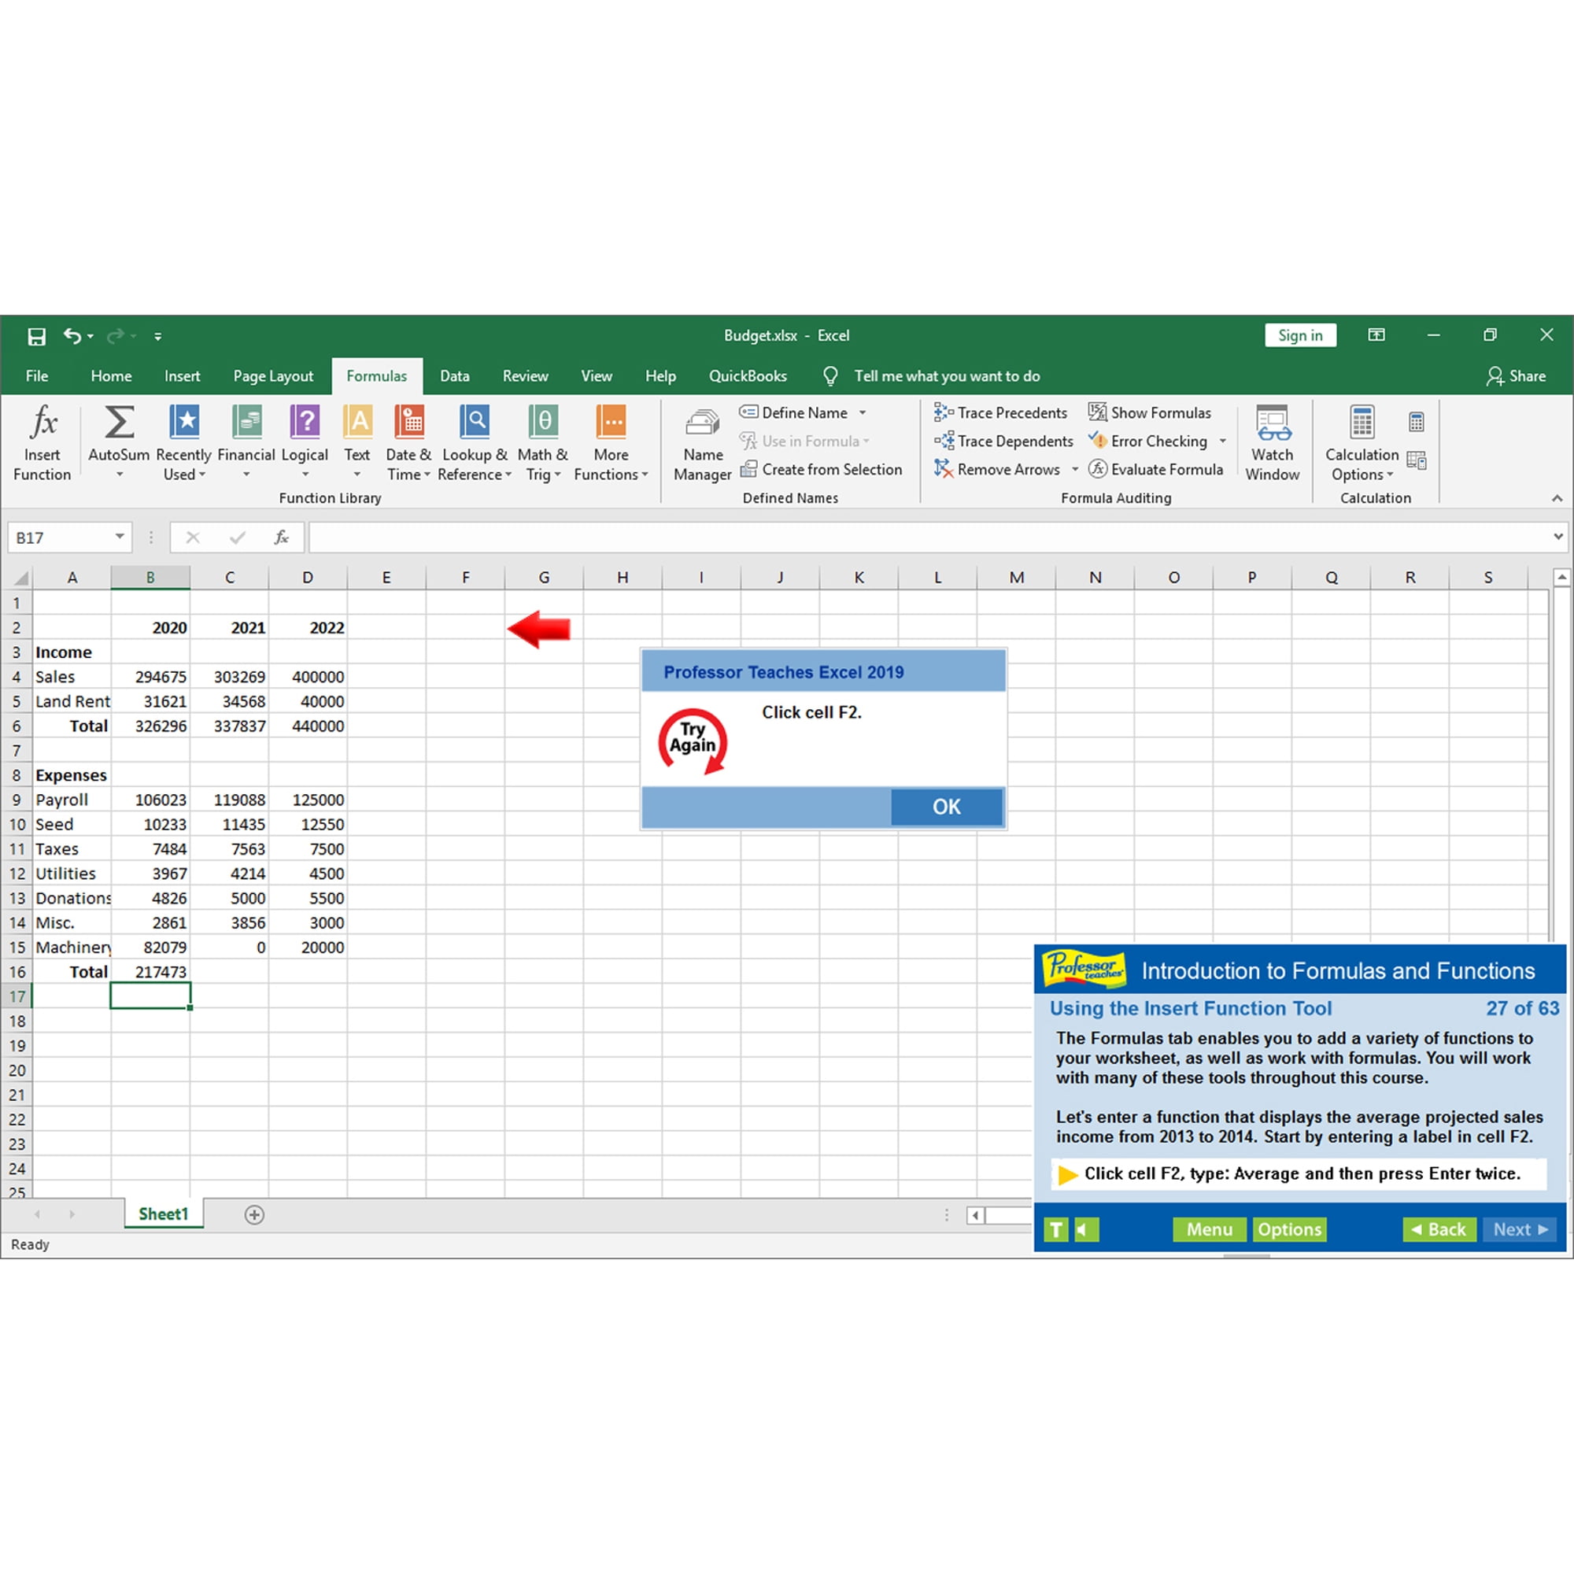Expand the Name Box dropdown arrow
Viewport: 1574px width, 1574px height.
point(120,537)
